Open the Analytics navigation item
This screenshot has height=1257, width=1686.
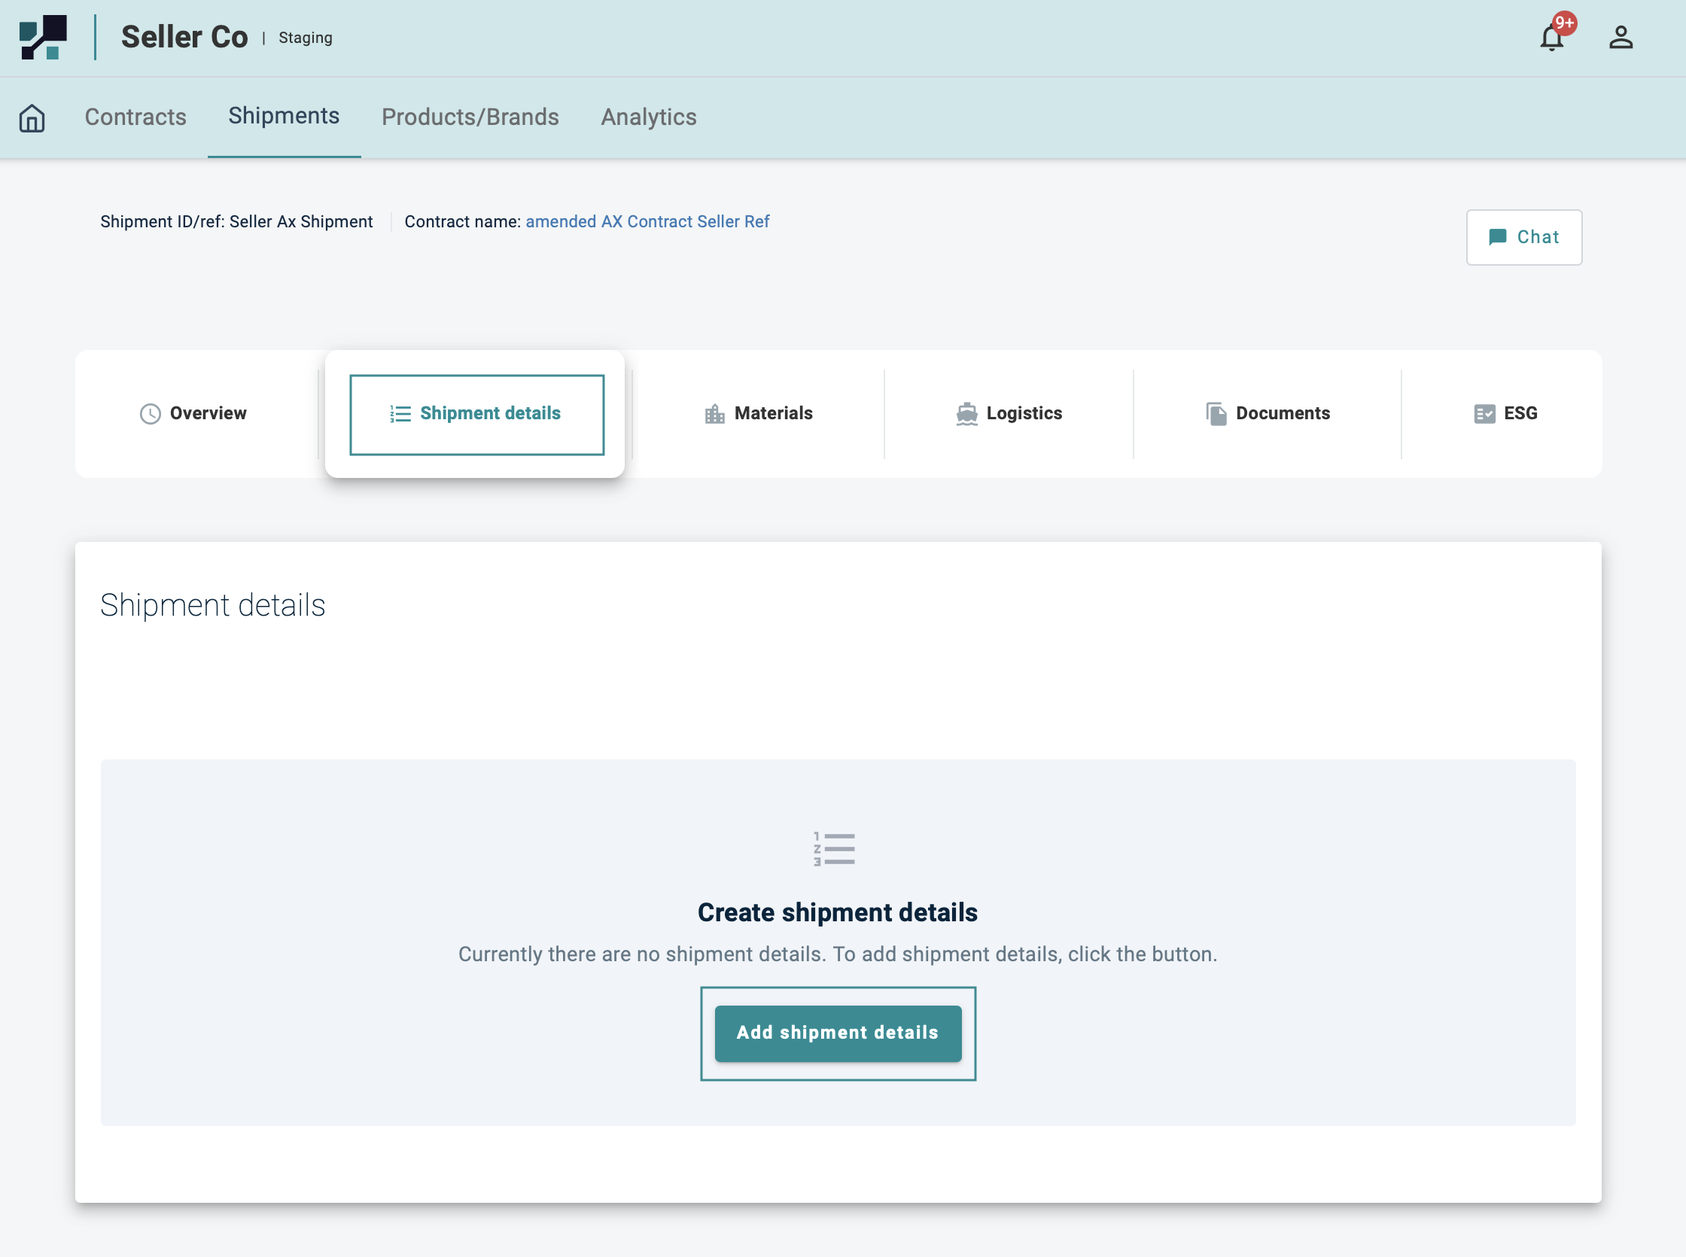648,117
